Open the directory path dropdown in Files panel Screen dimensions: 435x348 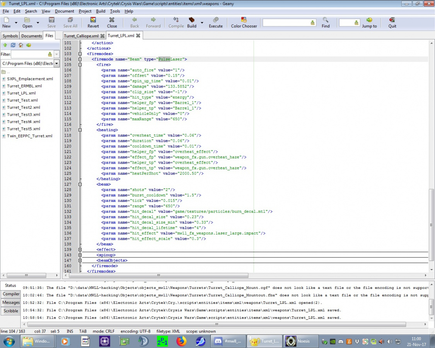[x=56, y=63]
